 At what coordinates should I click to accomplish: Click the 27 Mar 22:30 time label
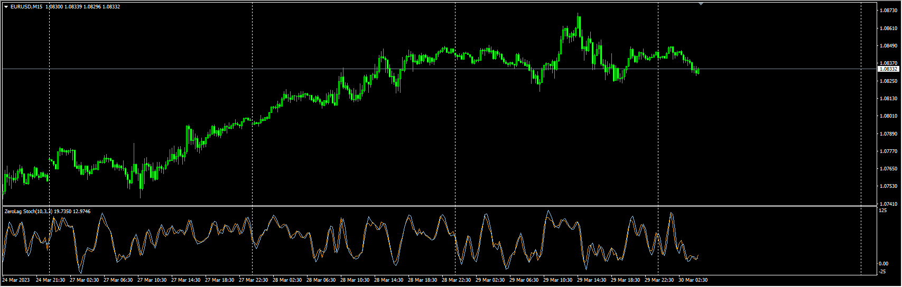[253, 280]
